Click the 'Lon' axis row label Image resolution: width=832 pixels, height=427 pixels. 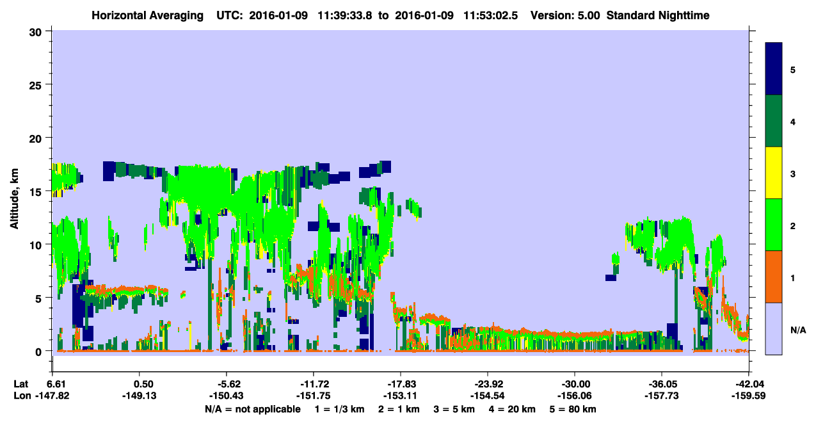(22, 396)
